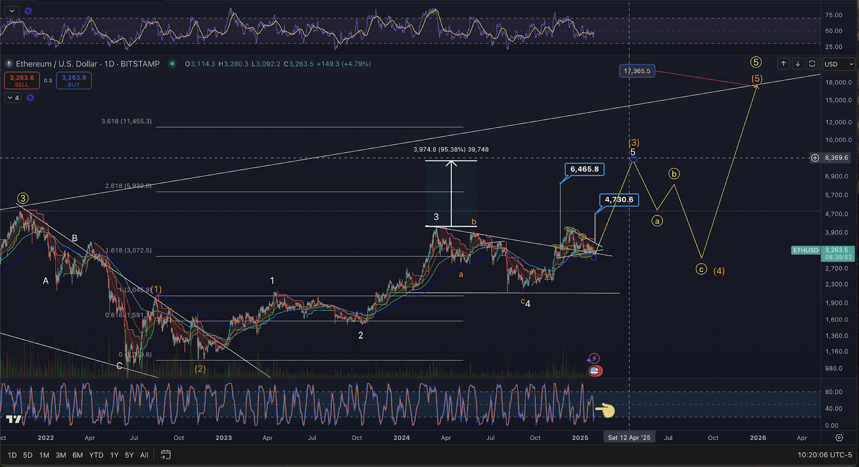
Task: Set range to 6M
Action: point(77,455)
